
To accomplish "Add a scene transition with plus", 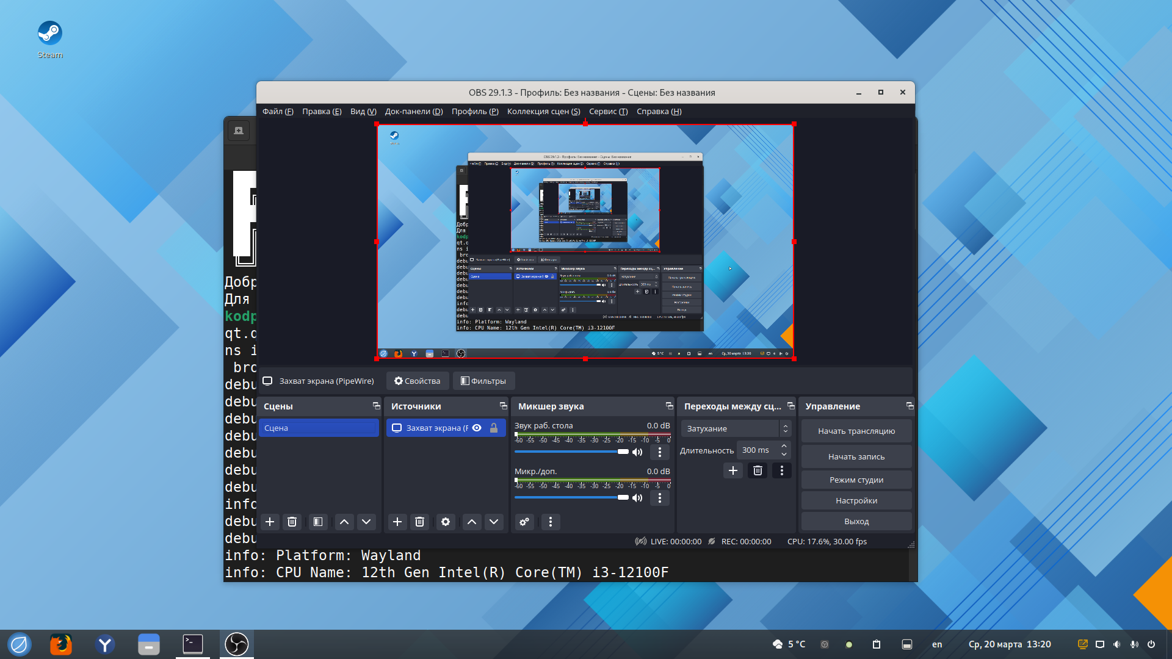I will coord(733,470).
